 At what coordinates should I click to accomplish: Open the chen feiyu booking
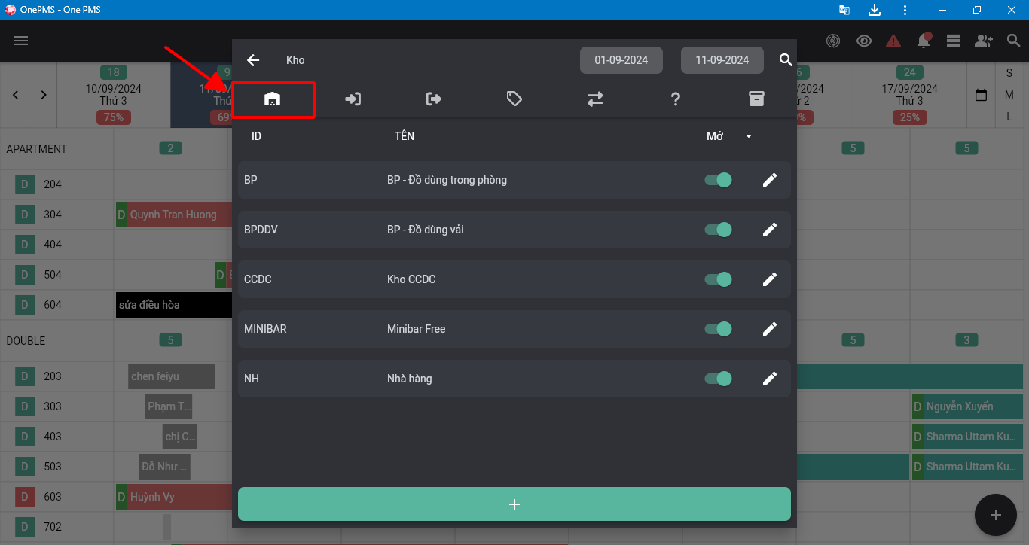pyautogui.click(x=172, y=376)
